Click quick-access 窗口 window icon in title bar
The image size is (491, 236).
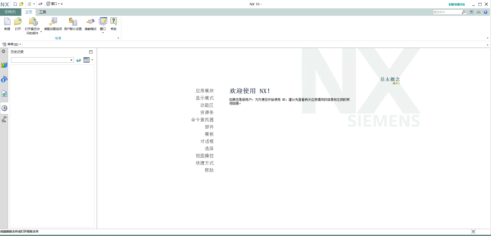click(x=48, y=4)
